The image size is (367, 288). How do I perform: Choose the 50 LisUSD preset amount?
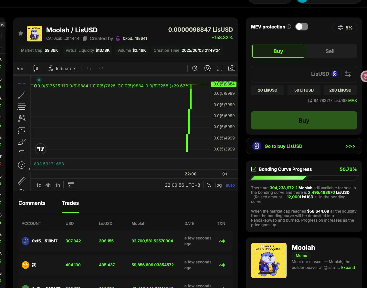pos(304,90)
